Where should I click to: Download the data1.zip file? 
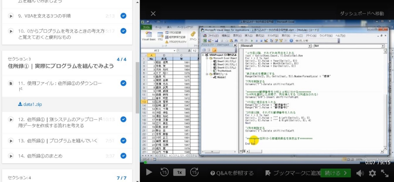click(30, 104)
